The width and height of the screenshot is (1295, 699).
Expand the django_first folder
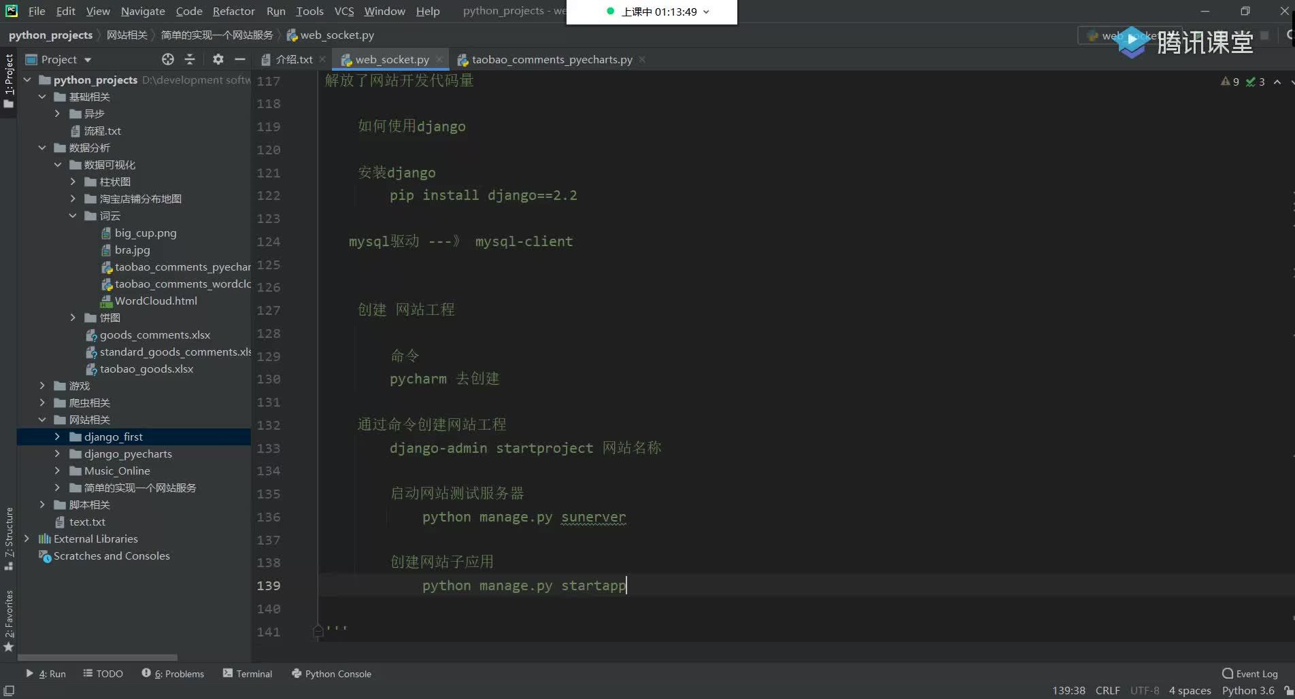[57, 437]
